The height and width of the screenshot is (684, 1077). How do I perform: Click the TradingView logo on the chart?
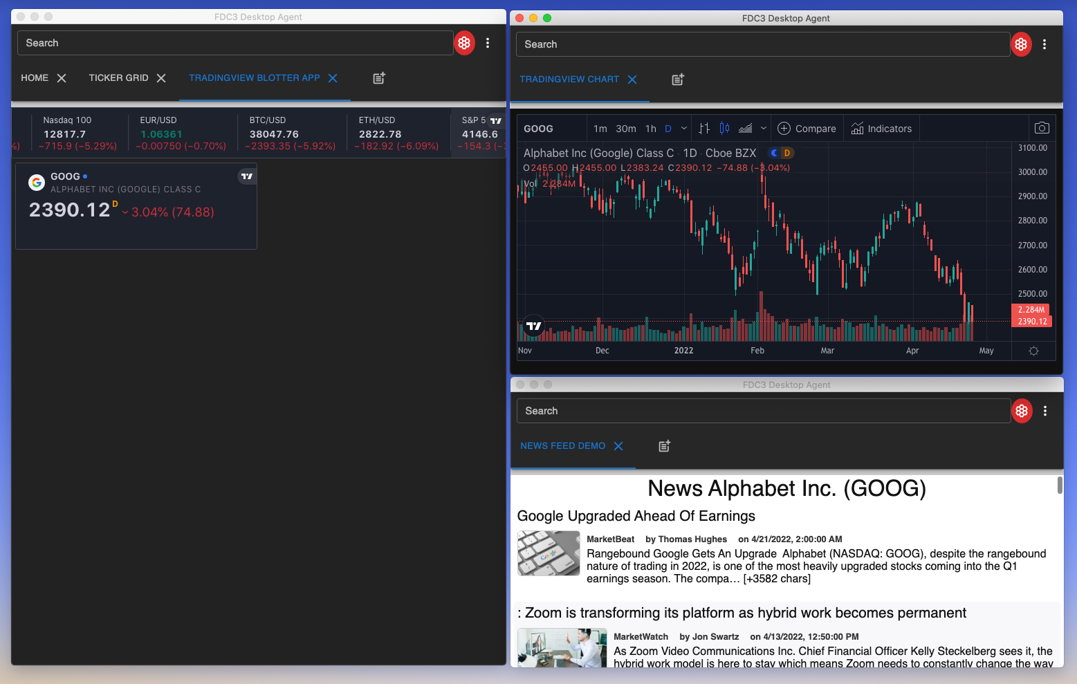(x=534, y=326)
